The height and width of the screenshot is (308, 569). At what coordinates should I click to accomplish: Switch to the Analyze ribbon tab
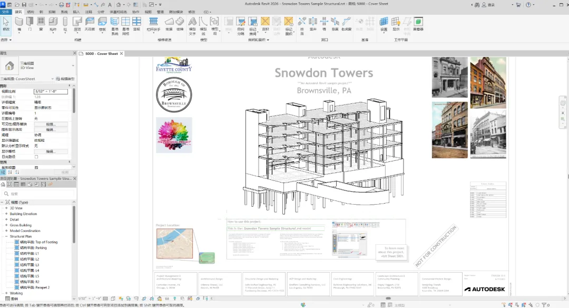[x=101, y=12]
